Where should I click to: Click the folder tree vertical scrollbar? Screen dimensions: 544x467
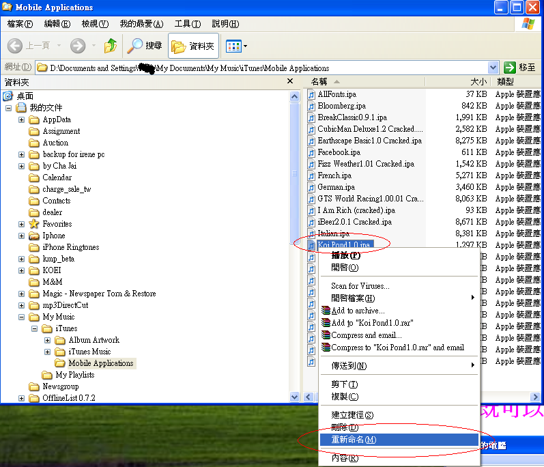coord(295,239)
